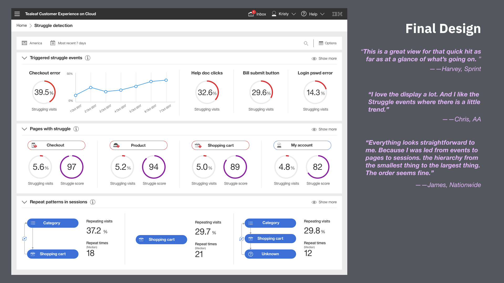Click the 37.2 % repeating visits value
The width and height of the screenshot is (504, 283).
(x=97, y=231)
